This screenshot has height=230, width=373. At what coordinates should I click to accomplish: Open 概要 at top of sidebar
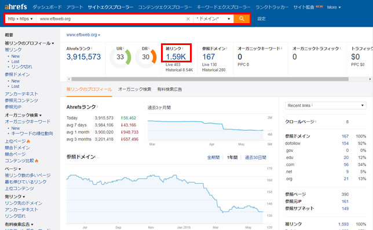(x=9, y=35)
